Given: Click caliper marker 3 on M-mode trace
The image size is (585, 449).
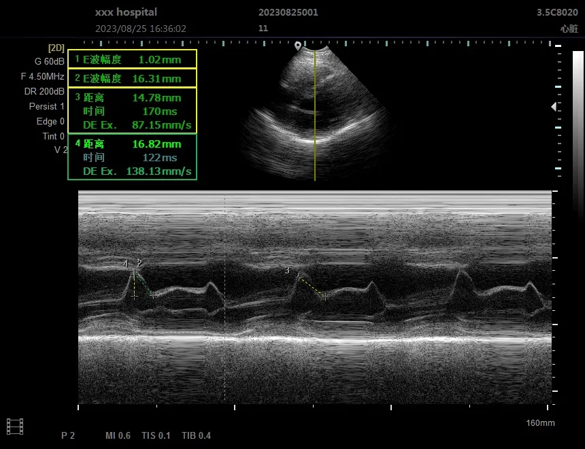Looking at the screenshot, I should pyautogui.click(x=287, y=270).
